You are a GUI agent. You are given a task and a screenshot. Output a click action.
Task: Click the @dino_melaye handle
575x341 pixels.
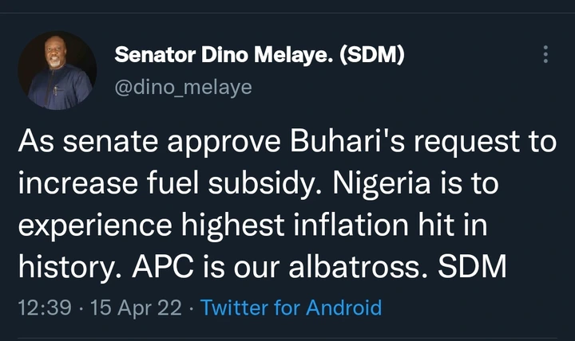[x=184, y=87]
